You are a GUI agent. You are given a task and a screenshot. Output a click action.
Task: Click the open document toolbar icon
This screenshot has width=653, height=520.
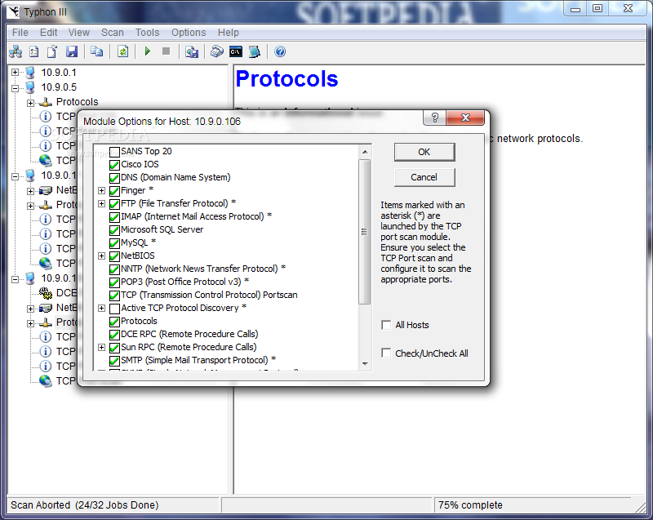(52, 51)
